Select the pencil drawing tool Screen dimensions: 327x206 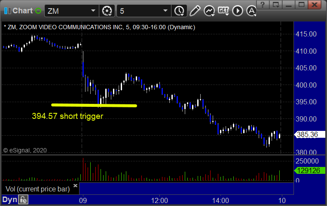(x=195, y=11)
